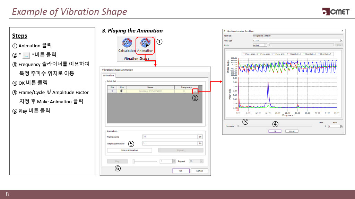This screenshot has width=355, height=199.
Task: Close the Vibration Animation Condition window
Action: pos(342,31)
